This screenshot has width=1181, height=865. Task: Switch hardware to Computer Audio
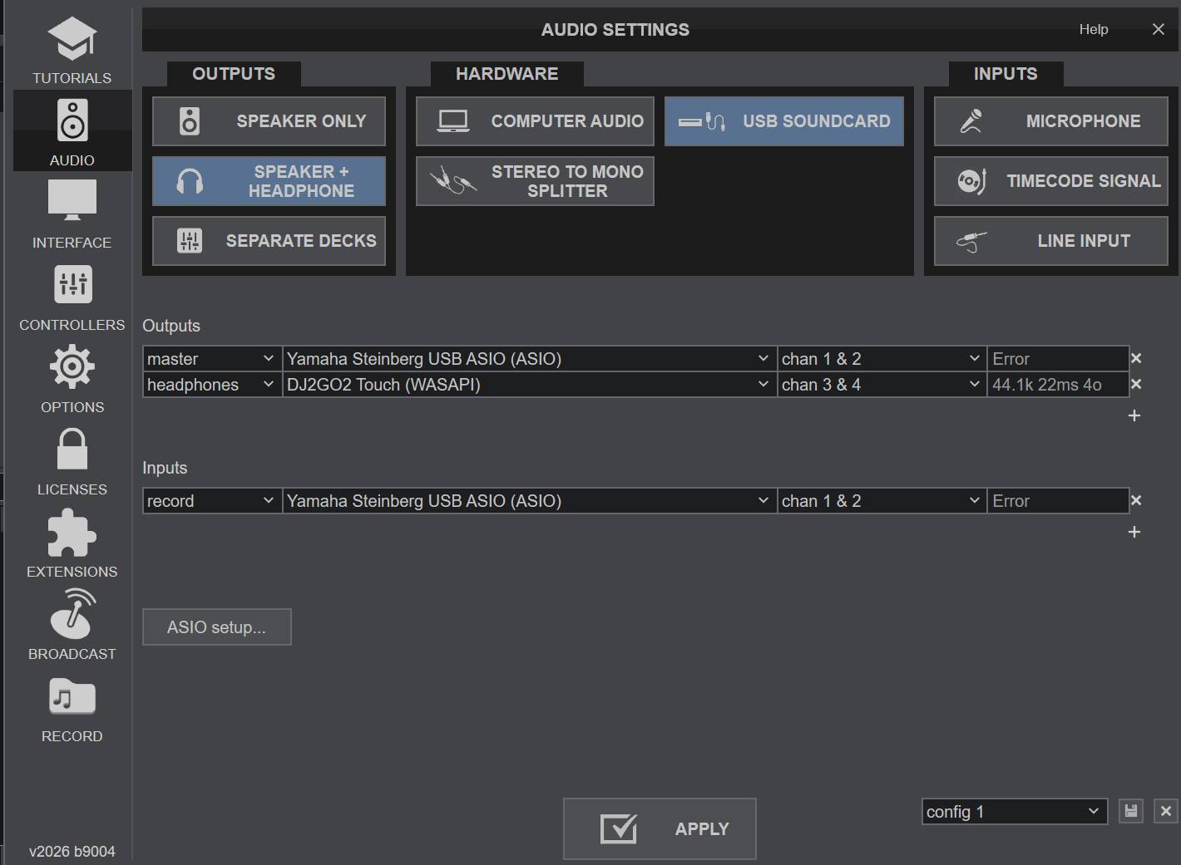click(x=535, y=121)
